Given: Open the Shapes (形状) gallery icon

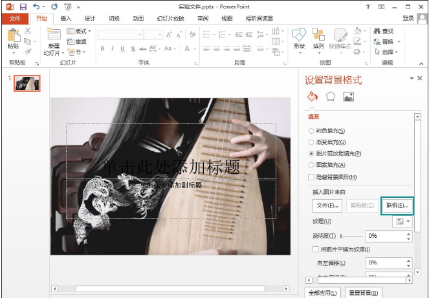Looking at the screenshot, I should 299,37.
